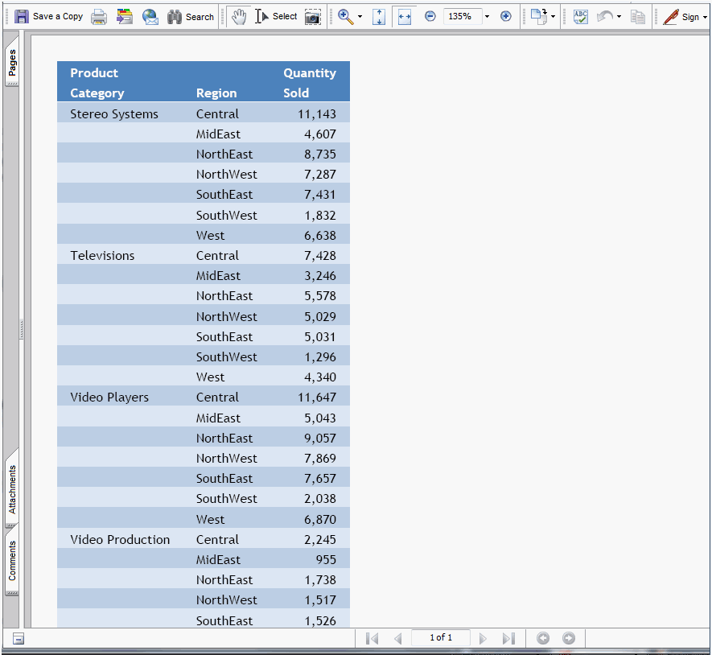This screenshot has height=655, width=712.
Task: Click the page layout icon at bottom-left
Action: click(19, 639)
